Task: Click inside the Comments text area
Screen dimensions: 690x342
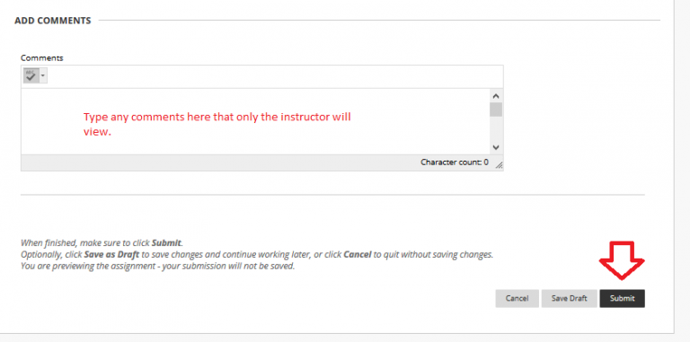Action: click(x=255, y=121)
